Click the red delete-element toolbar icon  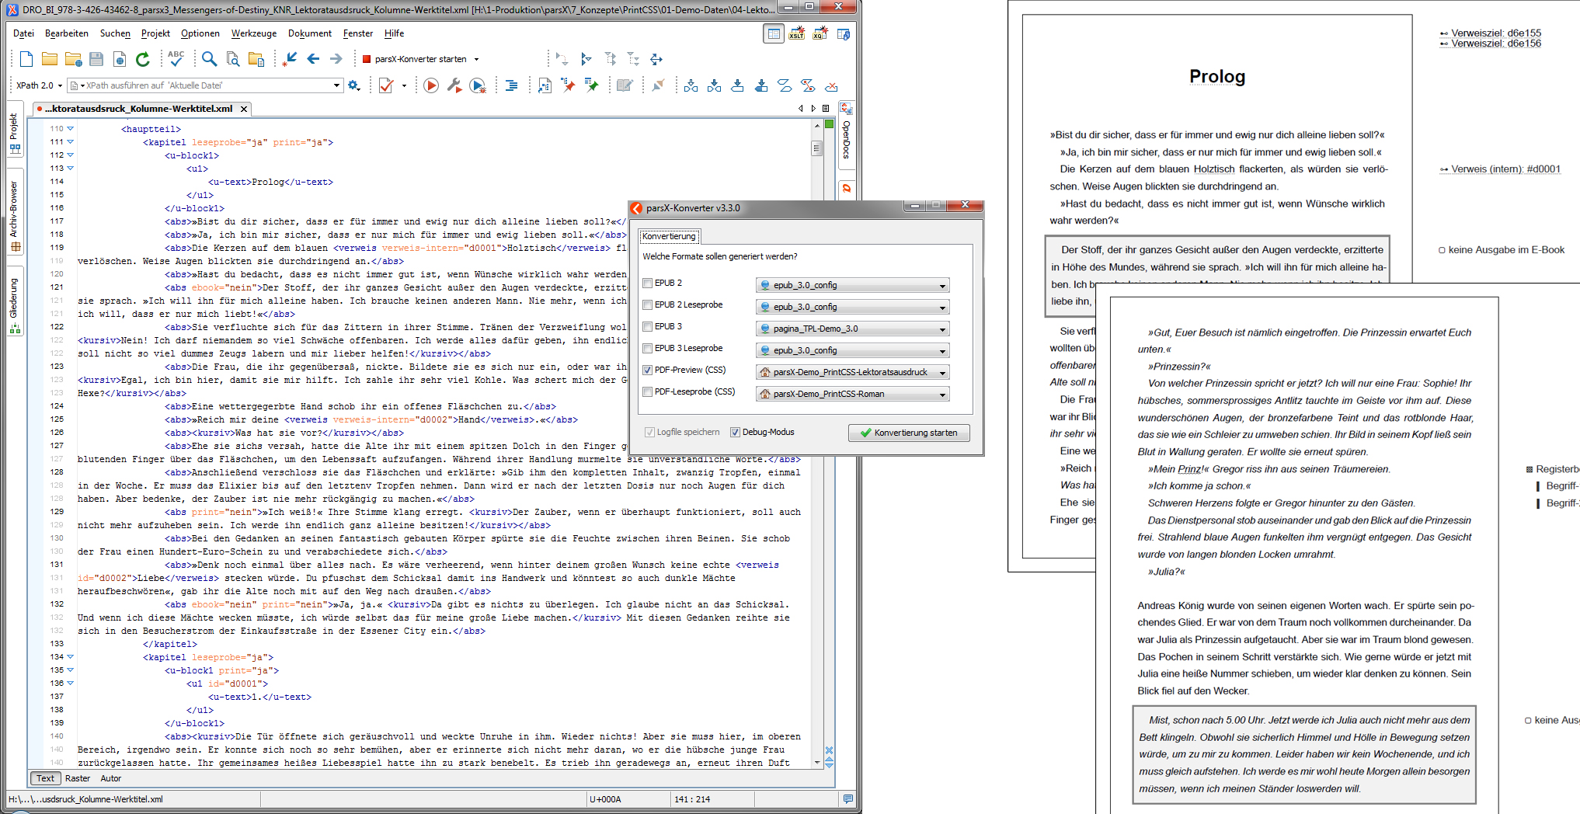(x=831, y=85)
